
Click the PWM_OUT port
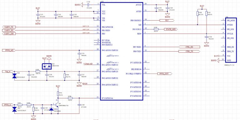pos(165,74)
